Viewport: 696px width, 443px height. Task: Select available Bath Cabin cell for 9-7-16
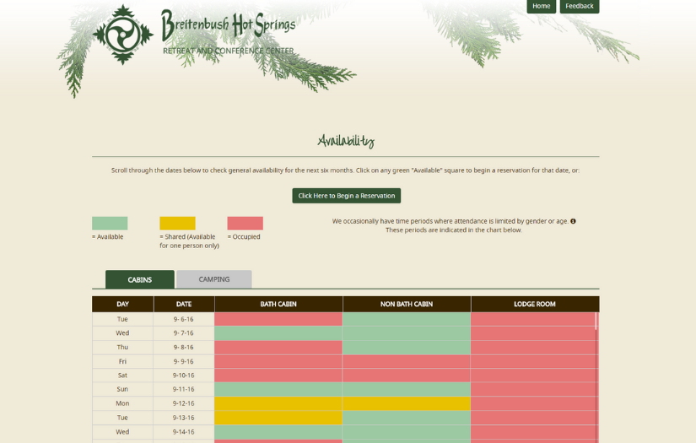click(278, 333)
